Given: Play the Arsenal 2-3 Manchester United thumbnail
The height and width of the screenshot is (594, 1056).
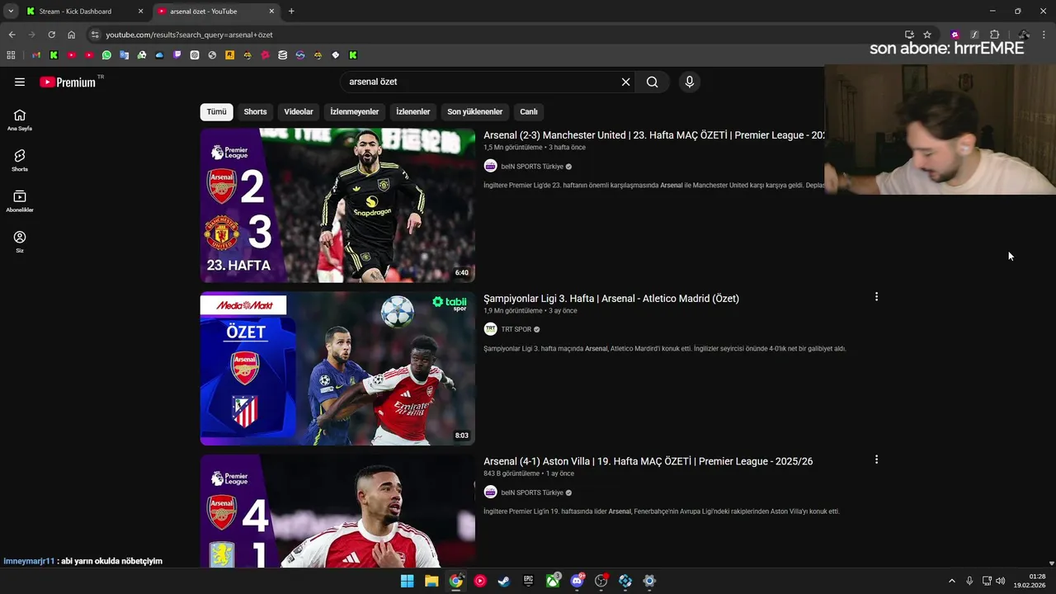Looking at the screenshot, I should 337,205.
